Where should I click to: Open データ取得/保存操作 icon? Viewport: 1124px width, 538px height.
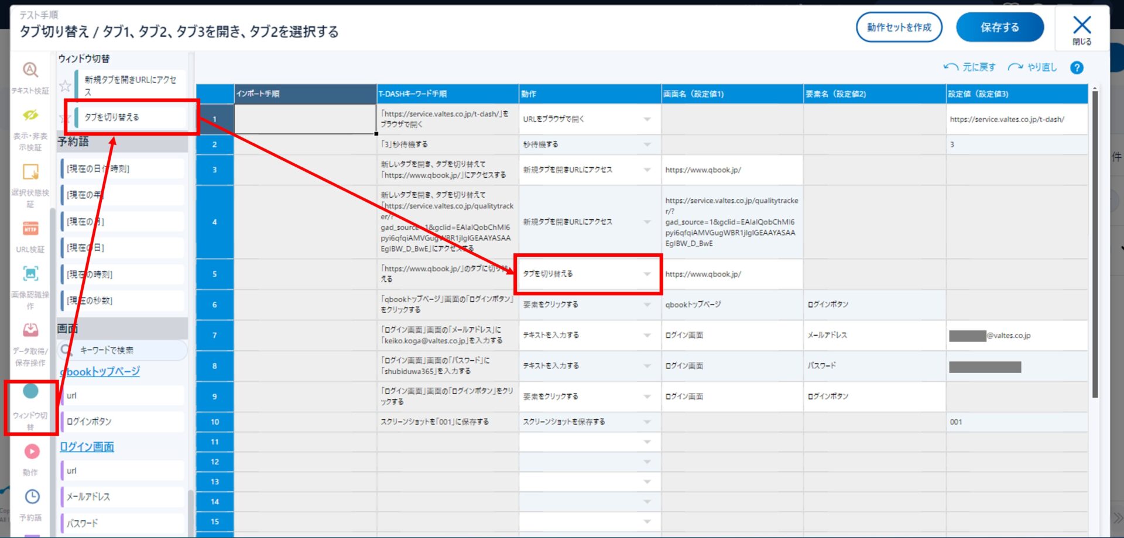click(x=30, y=330)
